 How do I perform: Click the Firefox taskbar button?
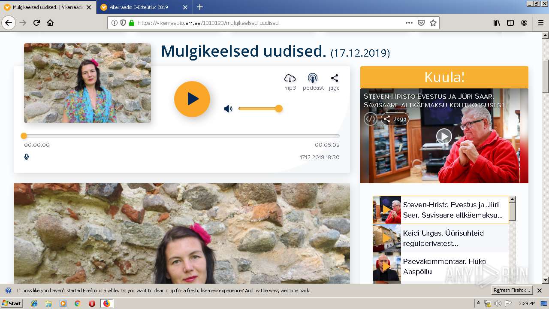pos(106,303)
